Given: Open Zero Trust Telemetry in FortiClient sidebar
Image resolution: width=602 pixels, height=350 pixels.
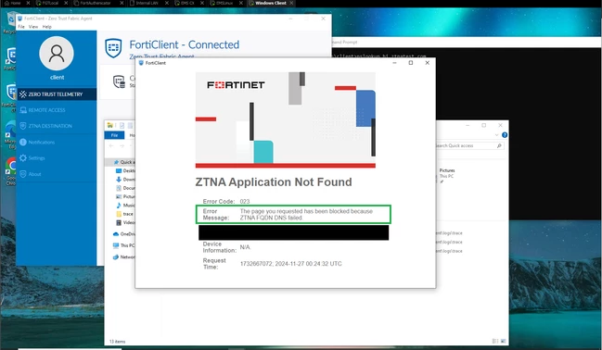Looking at the screenshot, I should pos(57,94).
